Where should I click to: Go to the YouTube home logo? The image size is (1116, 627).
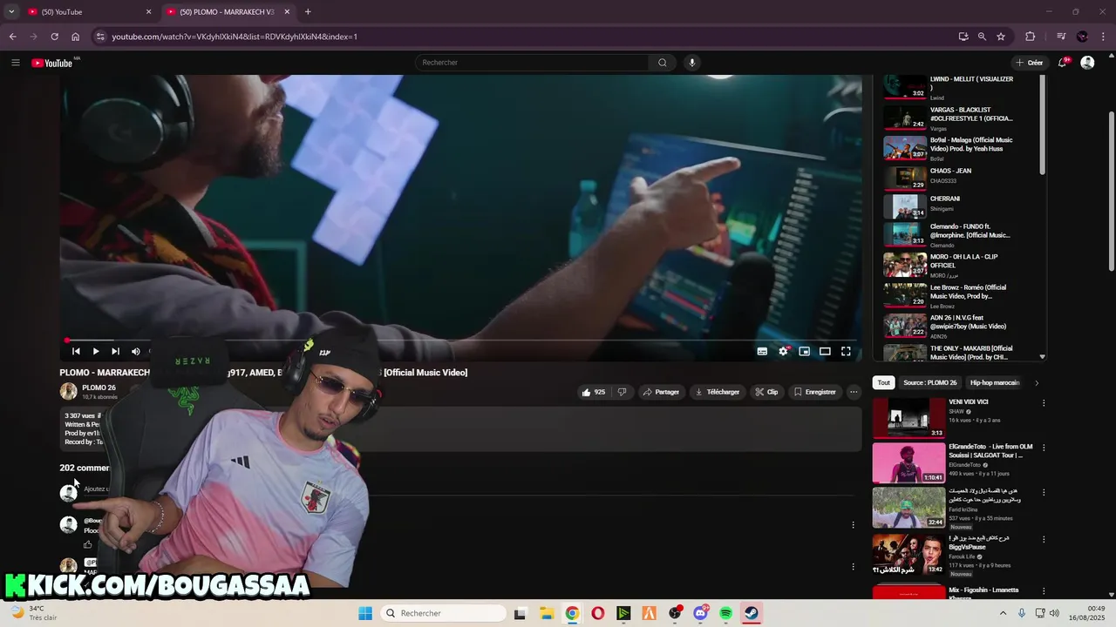point(52,63)
